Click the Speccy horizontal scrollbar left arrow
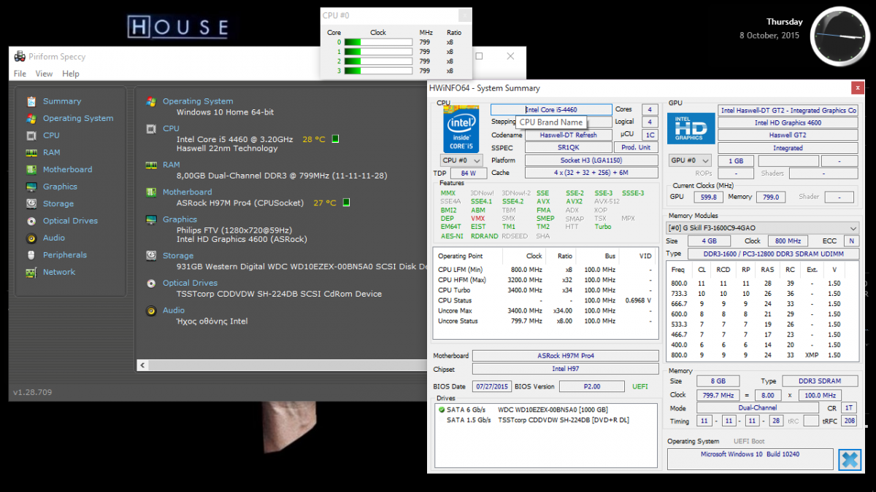This screenshot has width=876, height=492. [143, 366]
